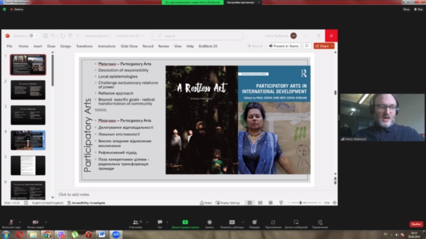
Task: Toggle Notes pane in status bar
Action: [x=206, y=203]
